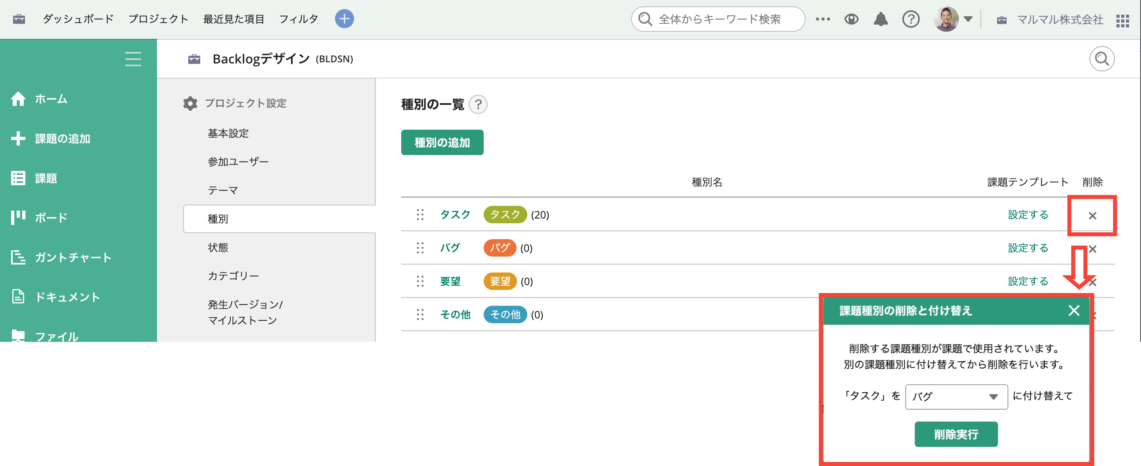This screenshot has width=1141, height=466.
Task: Click the 種別名 column header
Action: [x=707, y=182]
